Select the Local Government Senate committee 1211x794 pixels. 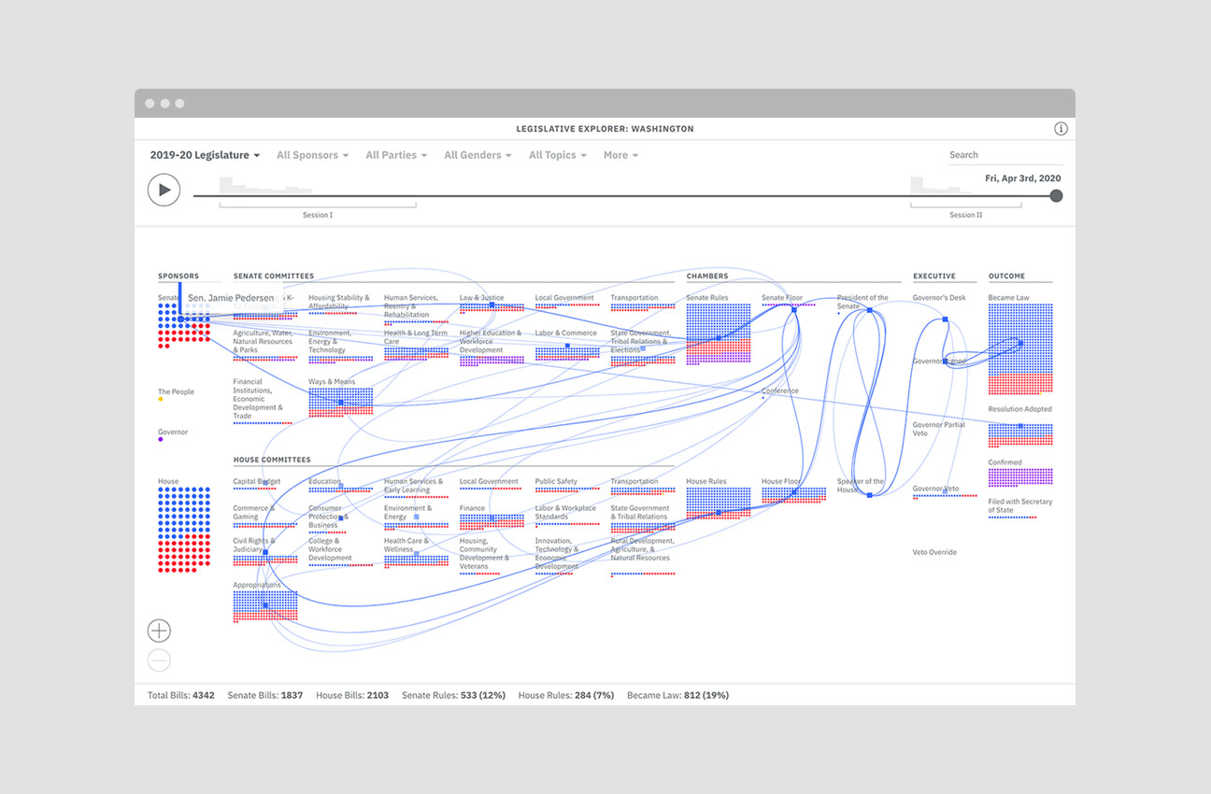tap(567, 301)
